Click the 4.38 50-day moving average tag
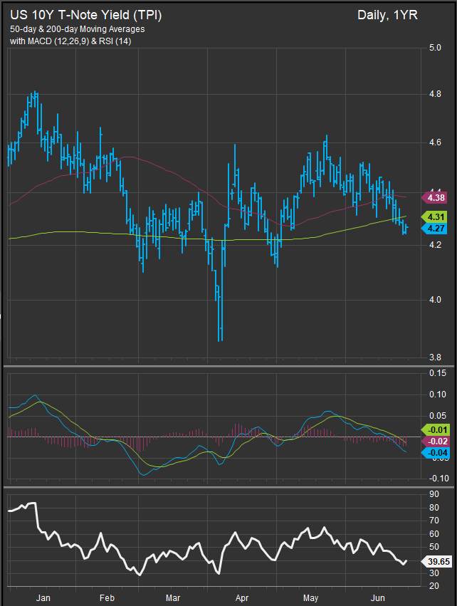Image resolution: width=457 pixels, height=606 pixels. [435, 197]
